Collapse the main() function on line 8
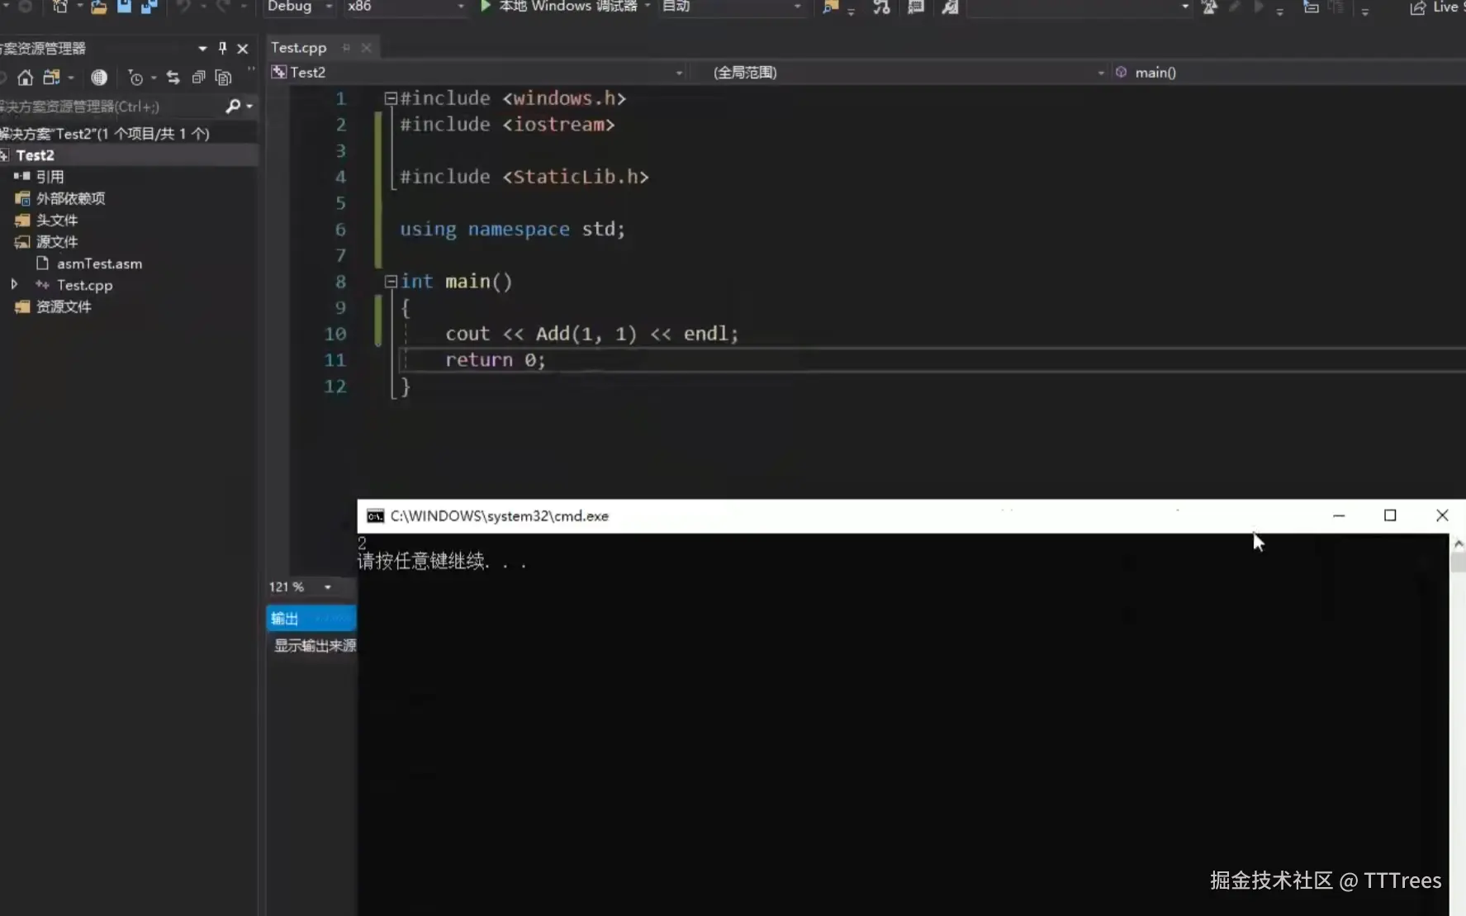This screenshot has height=916, width=1466. click(391, 282)
